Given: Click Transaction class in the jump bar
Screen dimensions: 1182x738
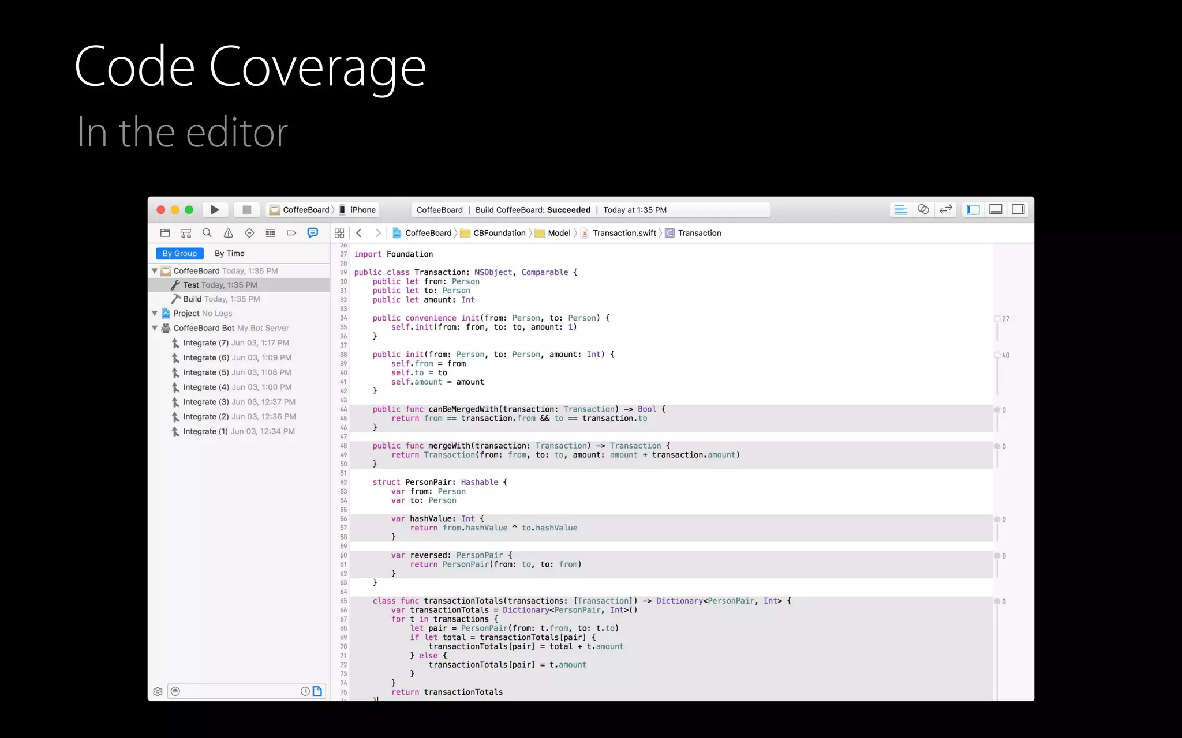Looking at the screenshot, I should [693, 233].
